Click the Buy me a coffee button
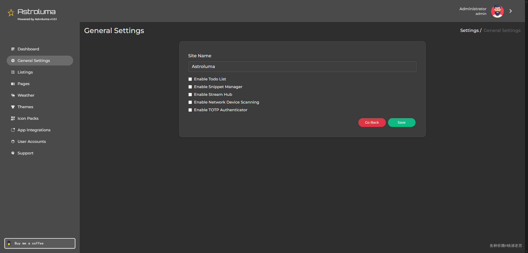This screenshot has height=253, width=528. 40,243
